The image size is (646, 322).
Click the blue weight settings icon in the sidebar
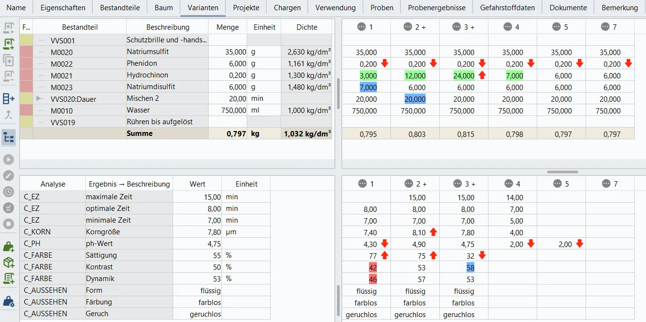tap(9, 302)
